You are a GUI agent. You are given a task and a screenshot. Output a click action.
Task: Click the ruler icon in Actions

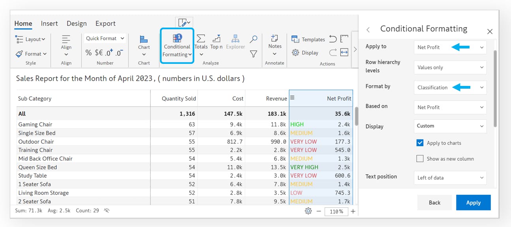[x=344, y=39]
